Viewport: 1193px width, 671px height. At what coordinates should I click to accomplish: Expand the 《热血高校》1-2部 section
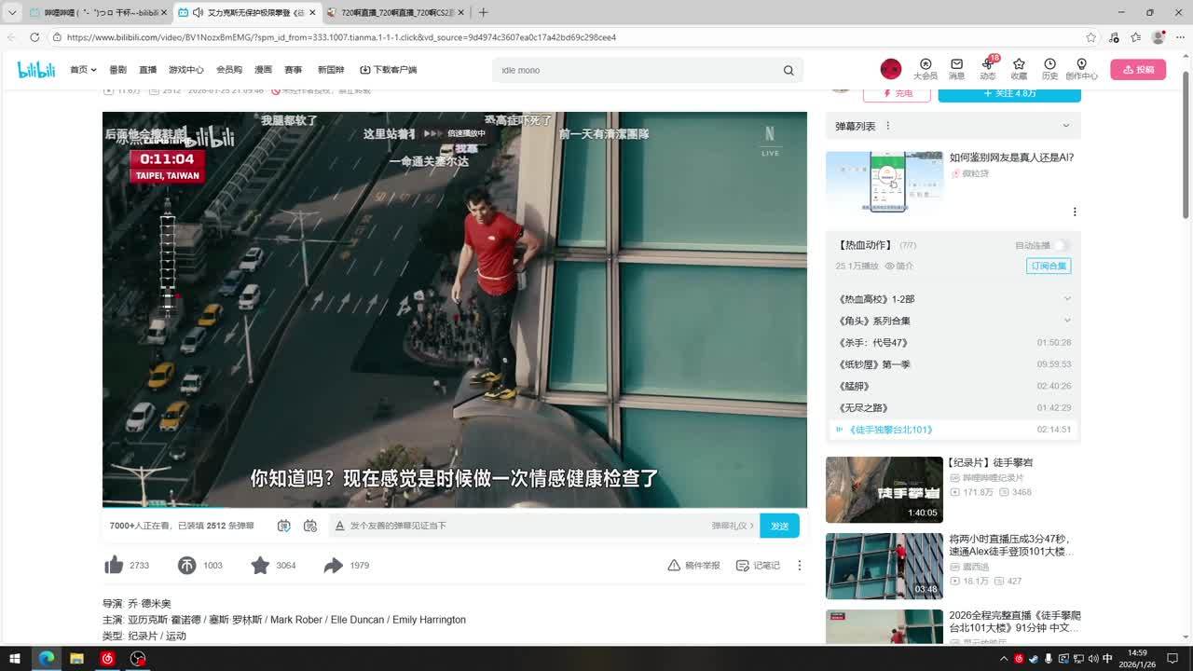click(1067, 299)
